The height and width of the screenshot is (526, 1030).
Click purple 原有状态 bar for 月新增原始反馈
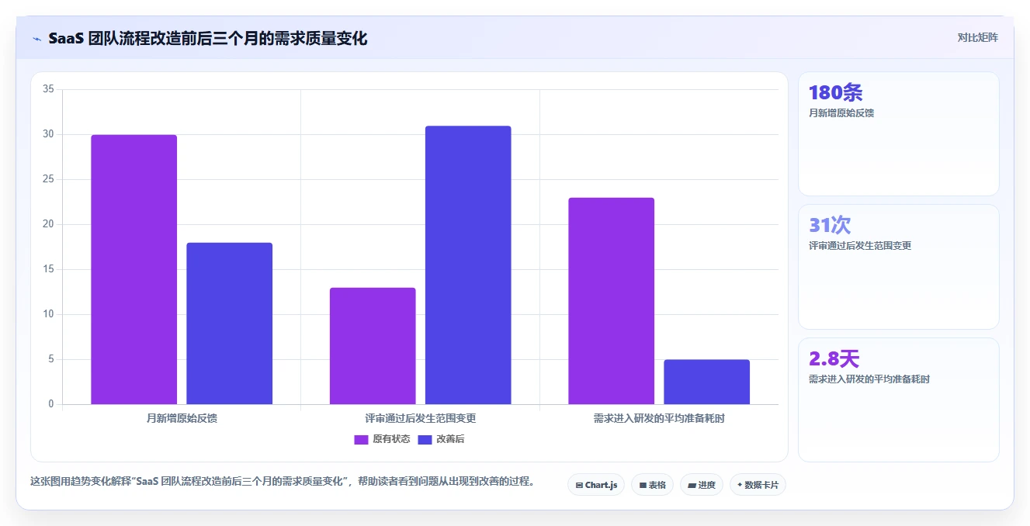click(x=134, y=269)
